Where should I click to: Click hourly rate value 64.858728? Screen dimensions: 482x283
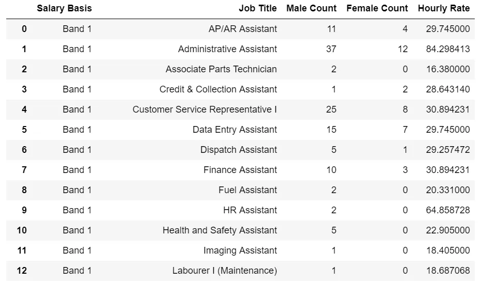coord(447,210)
